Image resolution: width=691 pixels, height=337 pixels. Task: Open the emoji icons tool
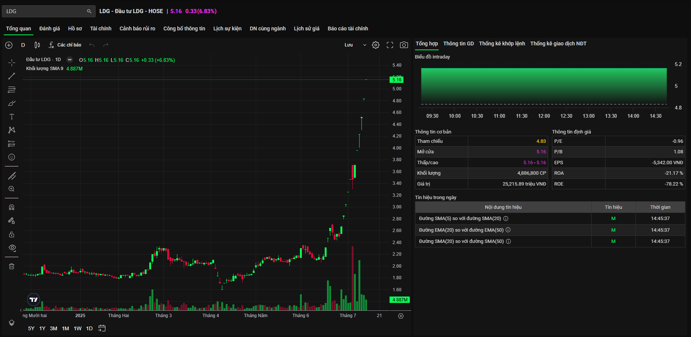(x=12, y=157)
